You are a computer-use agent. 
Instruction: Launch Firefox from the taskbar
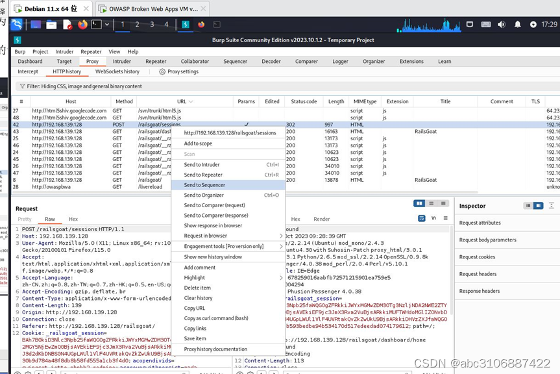(x=82, y=25)
